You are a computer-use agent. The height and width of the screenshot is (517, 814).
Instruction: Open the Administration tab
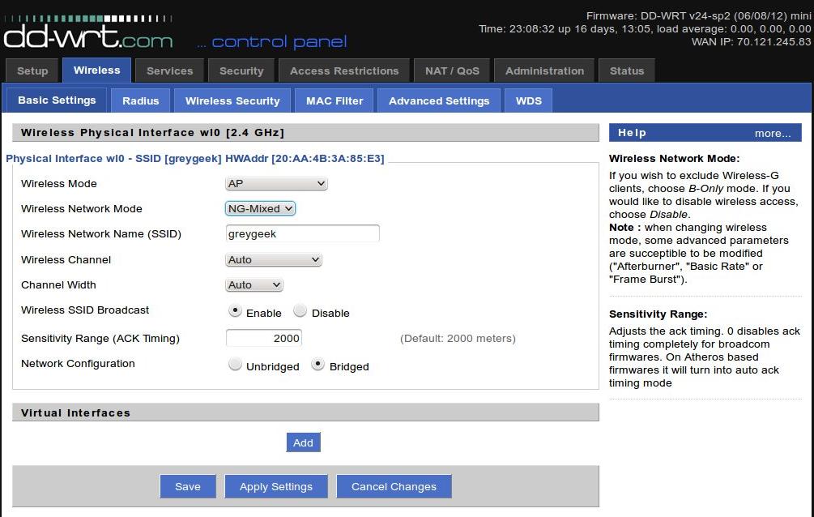(x=544, y=70)
